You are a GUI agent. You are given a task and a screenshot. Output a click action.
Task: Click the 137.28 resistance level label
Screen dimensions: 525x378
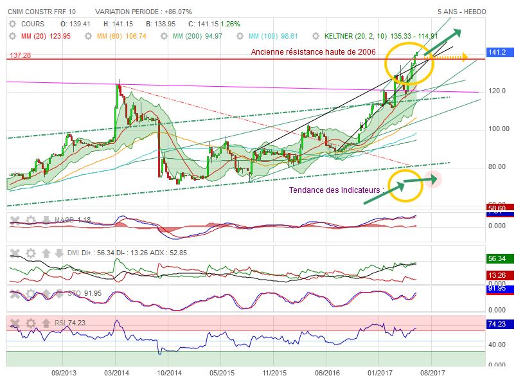(x=20, y=55)
